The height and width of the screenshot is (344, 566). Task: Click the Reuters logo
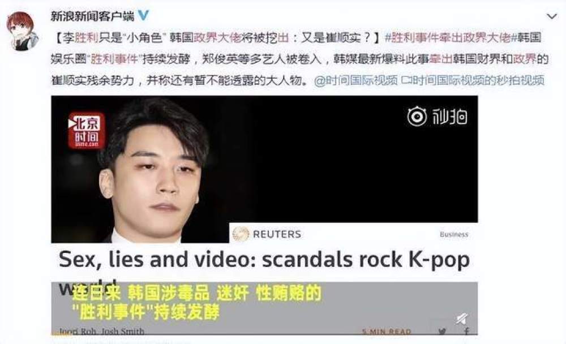pyautogui.click(x=267, y=234)
